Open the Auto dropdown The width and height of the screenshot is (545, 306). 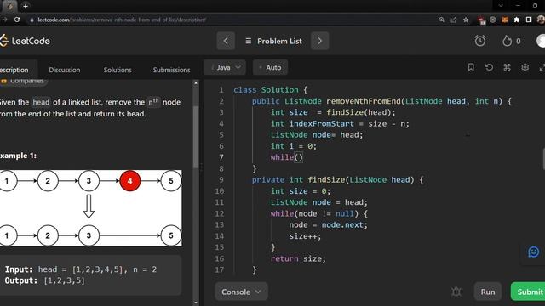(271, 67)
